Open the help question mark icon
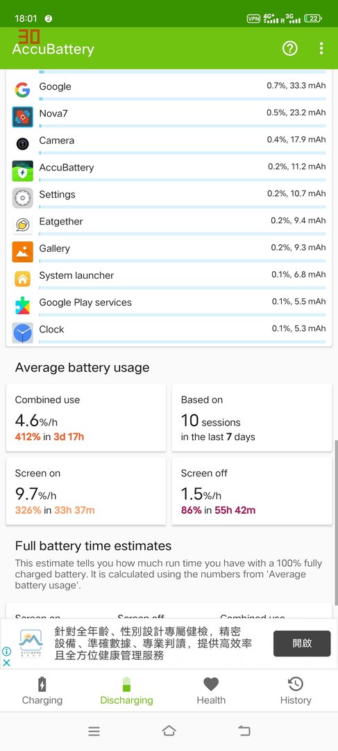Screen dimensions: 338x751 pyautogui.click(x=289, y=48)
